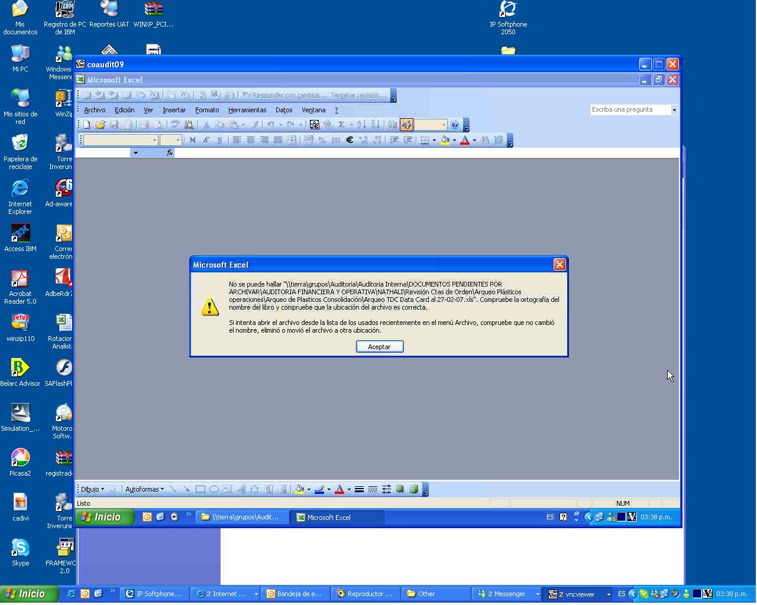Click the Font Color 'A' on the formatting toolbar
This screenshot has width=757, height=605.
click(x=465, y=140)
